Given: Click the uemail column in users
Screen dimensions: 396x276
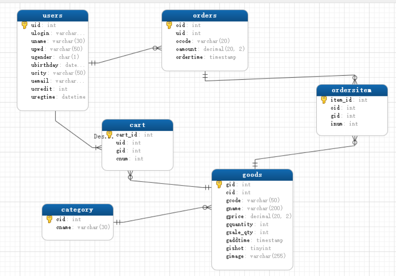Looking at the screenshot, I should tap(57, 81).
